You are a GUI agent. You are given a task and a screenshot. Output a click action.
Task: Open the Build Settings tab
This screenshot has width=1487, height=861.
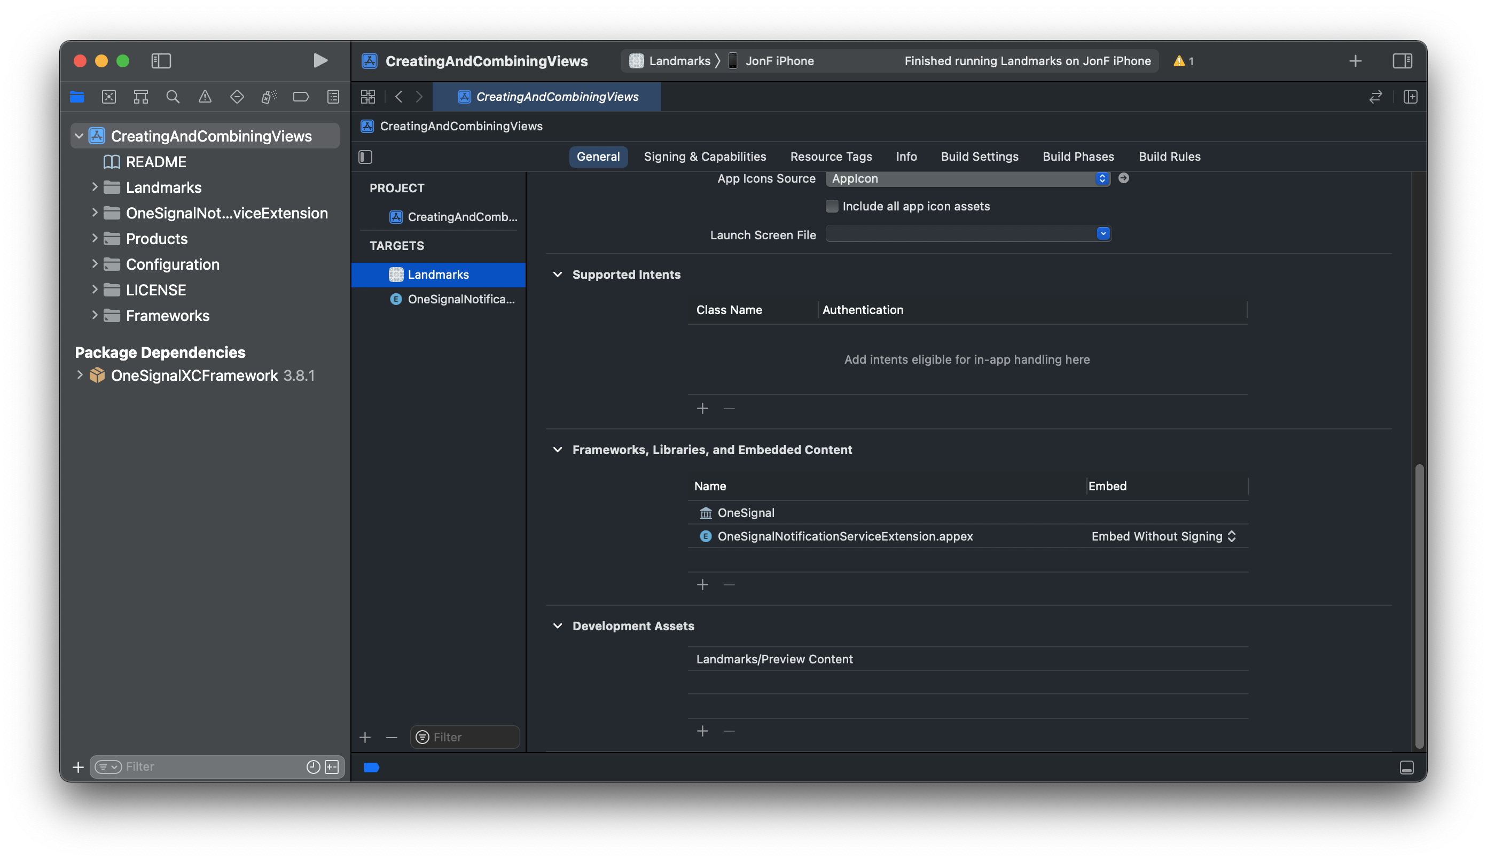979,156
